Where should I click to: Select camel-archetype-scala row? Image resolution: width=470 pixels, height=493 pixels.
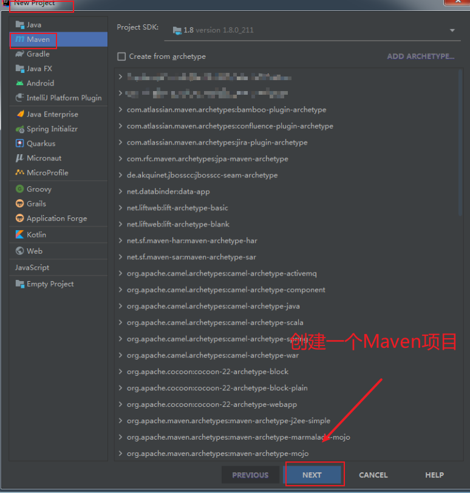[288, 322]
